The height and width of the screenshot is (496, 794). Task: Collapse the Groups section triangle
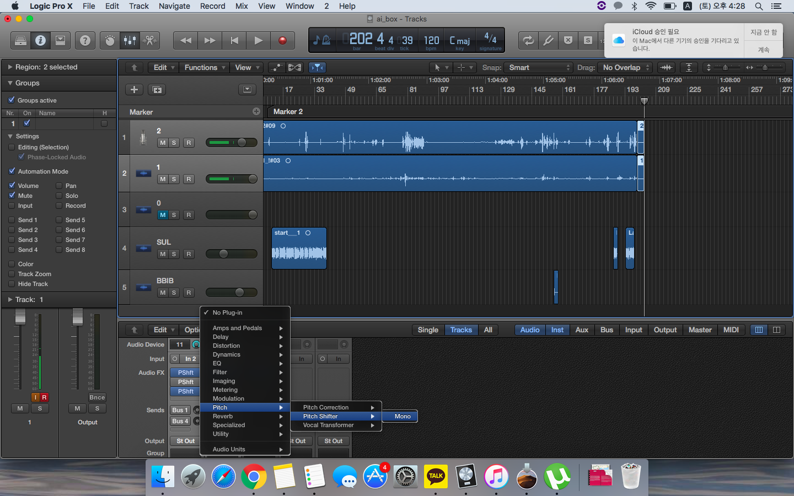point(10,83)
